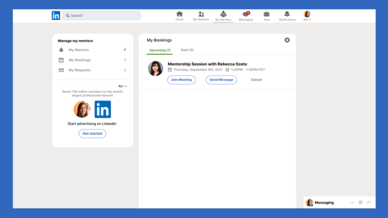
Task: Click calendar icon beside session date
Action: point(170,70)
